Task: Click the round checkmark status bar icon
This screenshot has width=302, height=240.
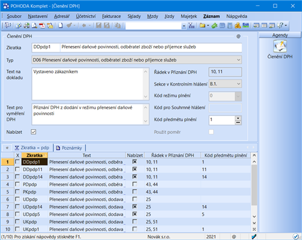Action: point(295,236)
